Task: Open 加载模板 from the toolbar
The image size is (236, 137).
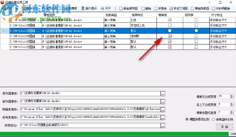Action: pyautogui.click(x=69, y=8)
